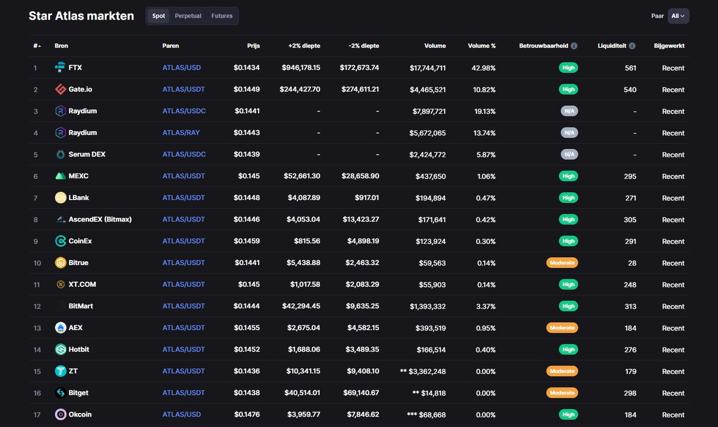Click the XT.COM exchange logo icon

tap(60, 285)
